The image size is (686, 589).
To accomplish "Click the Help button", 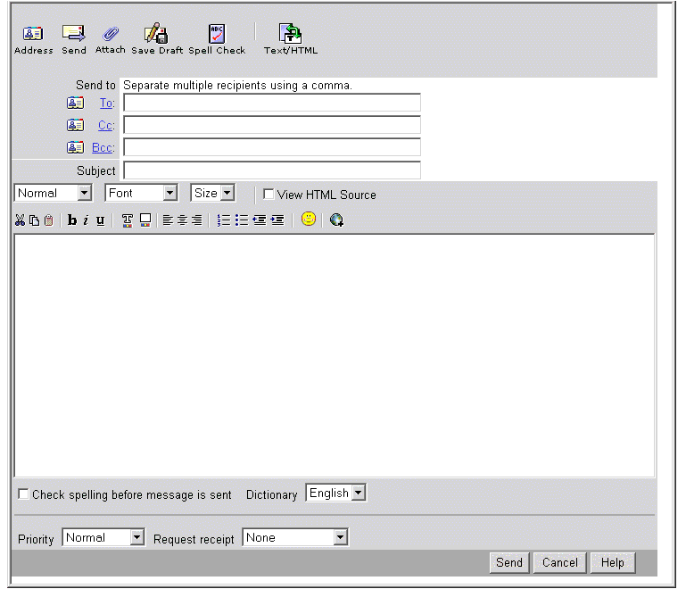I will [x=613, y=562].
